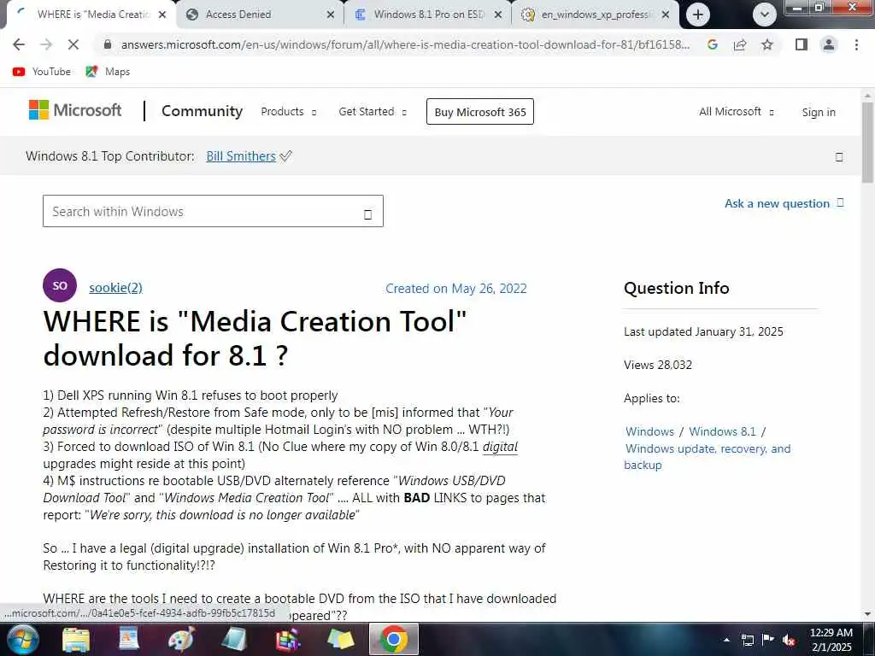Open File Explorer from the taskbar
The image size is (875, 656).
pos(76,640)
